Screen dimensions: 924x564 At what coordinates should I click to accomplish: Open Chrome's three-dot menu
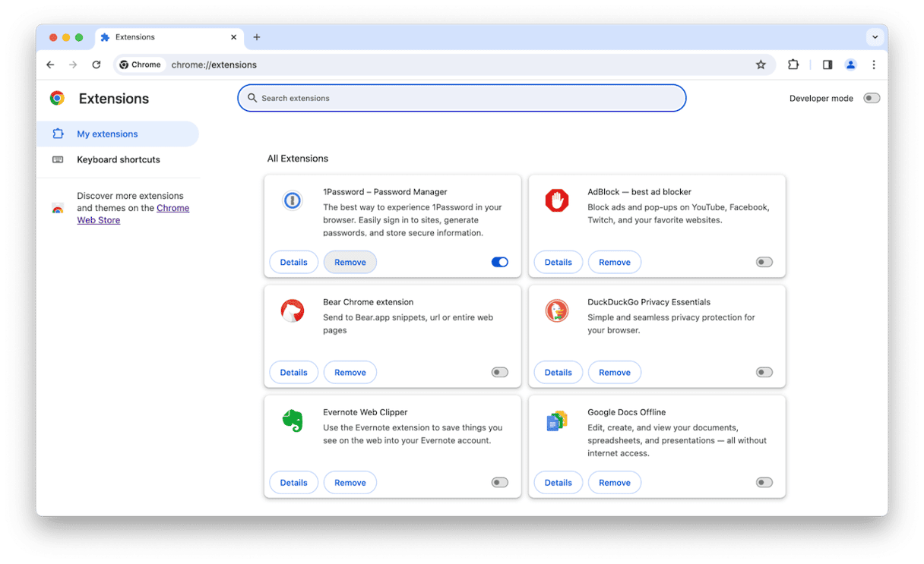pos(874,65)
